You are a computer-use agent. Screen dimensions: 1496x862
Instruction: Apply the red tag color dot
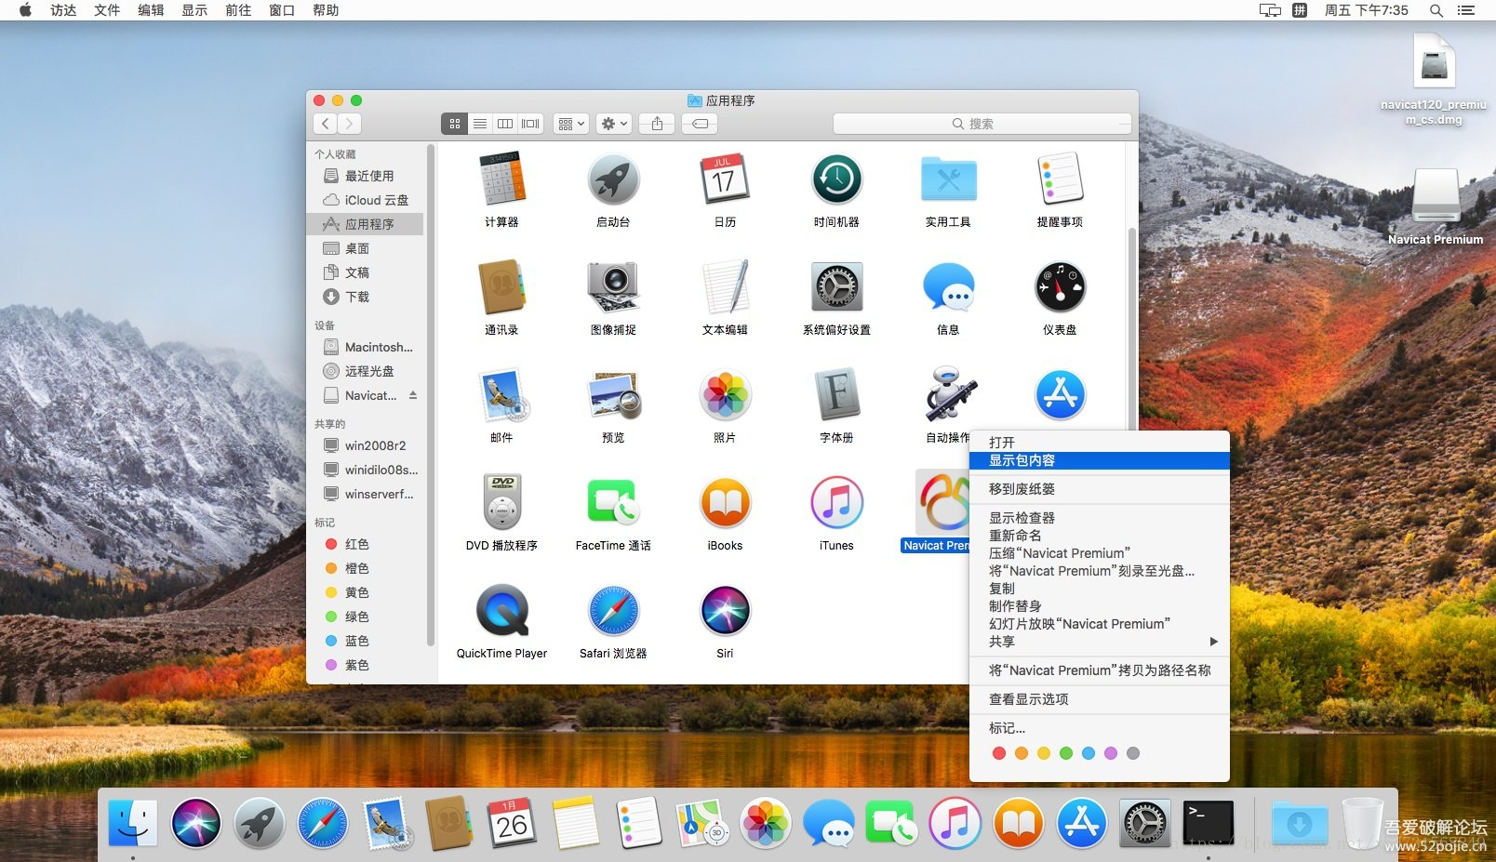click(998, 753)
